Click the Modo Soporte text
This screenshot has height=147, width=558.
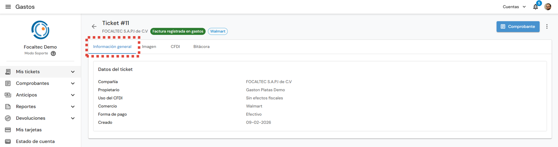pos(36,53)
